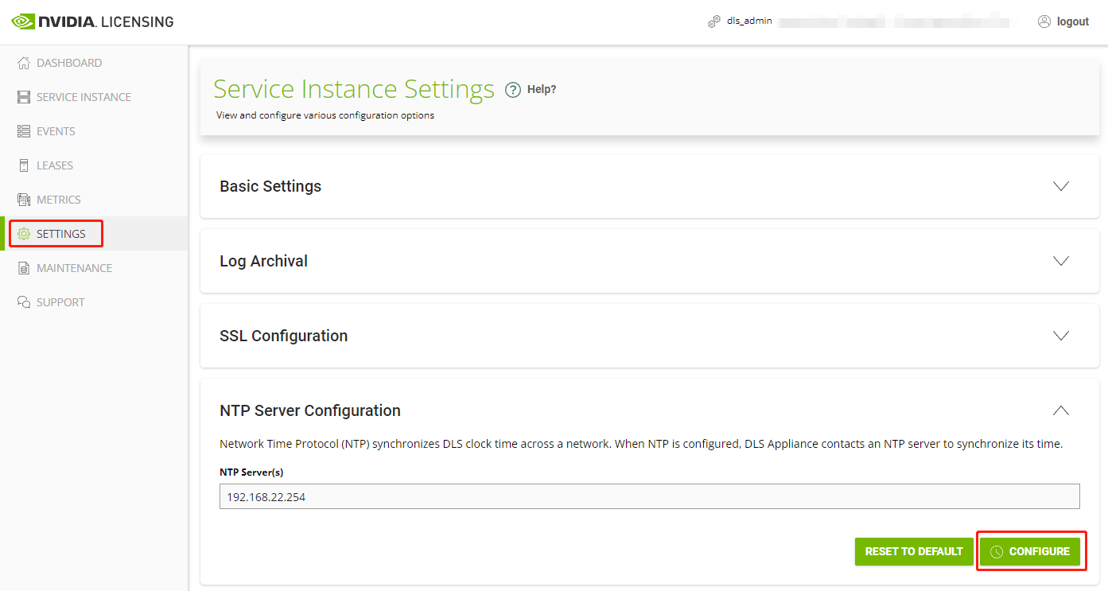Open the SERVICE INSTANCE page
Screen dimensions: 1108x591
click(84, 97)
